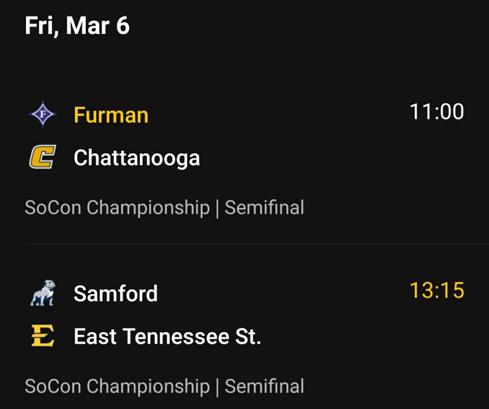This screenshot has height=409, width=489.
Task: Click the pipe separator in Furman game label
Action: (x=217, y=209)
